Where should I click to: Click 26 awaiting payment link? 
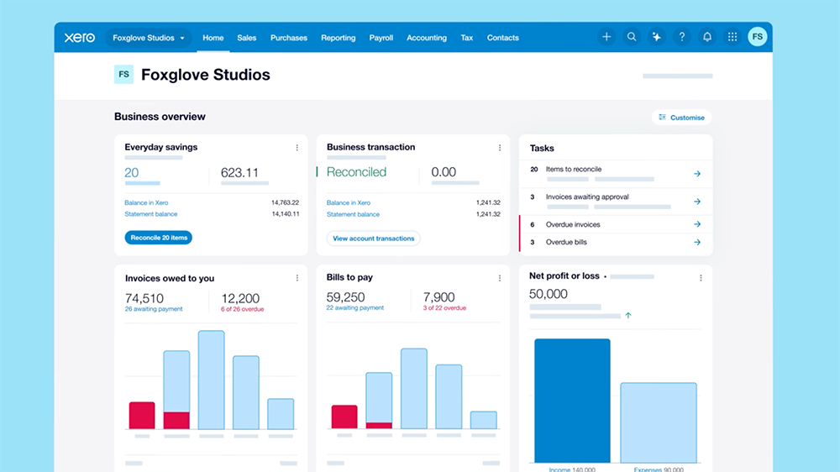154,309
